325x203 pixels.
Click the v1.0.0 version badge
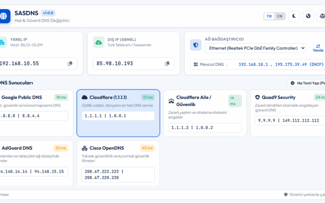pyautogui.click(x=48, y=13)
